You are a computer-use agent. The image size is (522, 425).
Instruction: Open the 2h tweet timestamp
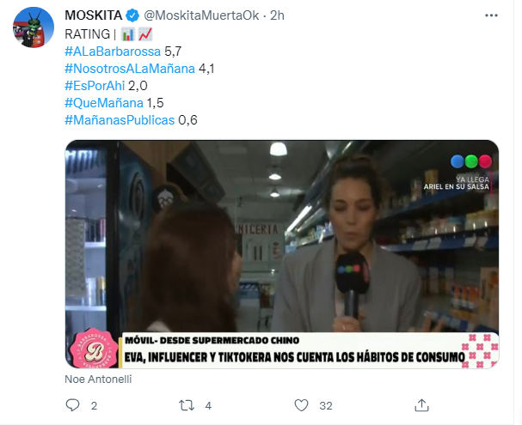coord(277,15)
